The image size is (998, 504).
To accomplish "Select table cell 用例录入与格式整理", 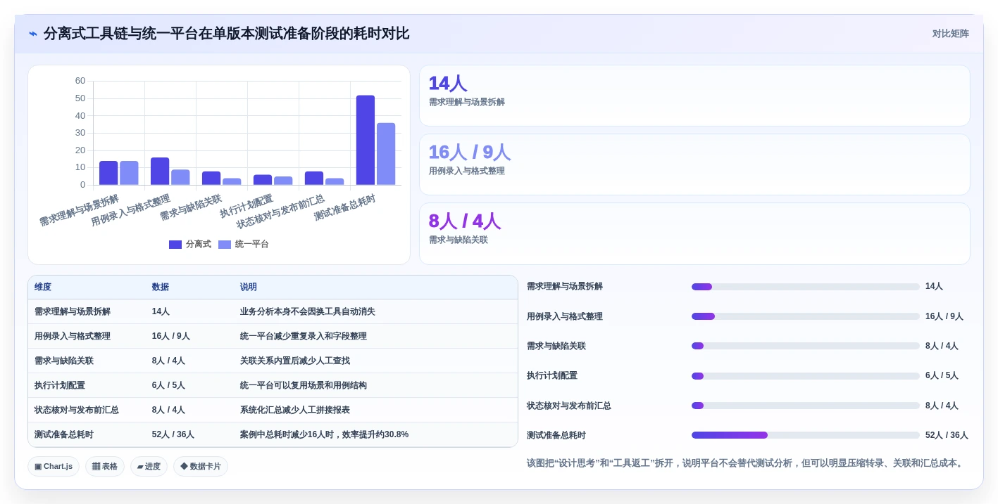I will [x=73, y=337].
